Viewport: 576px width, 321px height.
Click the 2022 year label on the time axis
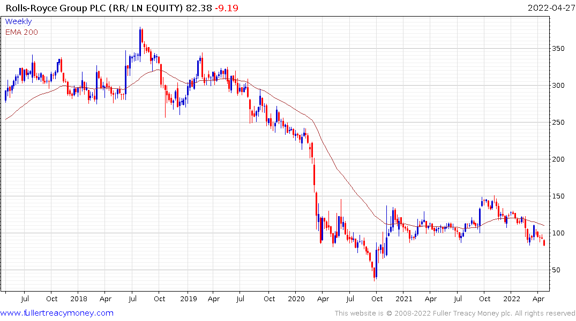click(512, 299)
